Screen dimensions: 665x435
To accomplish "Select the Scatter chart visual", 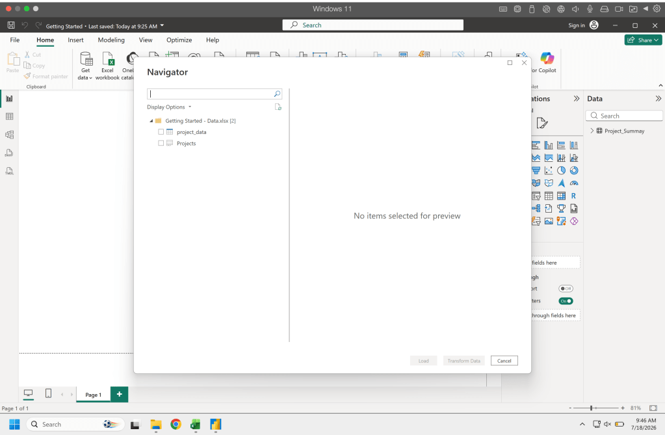I will tap(549, 170).
